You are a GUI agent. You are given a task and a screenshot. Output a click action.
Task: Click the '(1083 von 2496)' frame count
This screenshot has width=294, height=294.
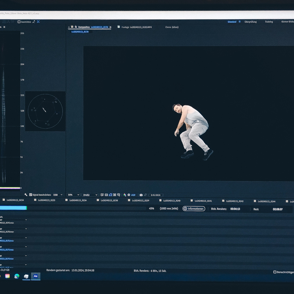pos(169,208)
